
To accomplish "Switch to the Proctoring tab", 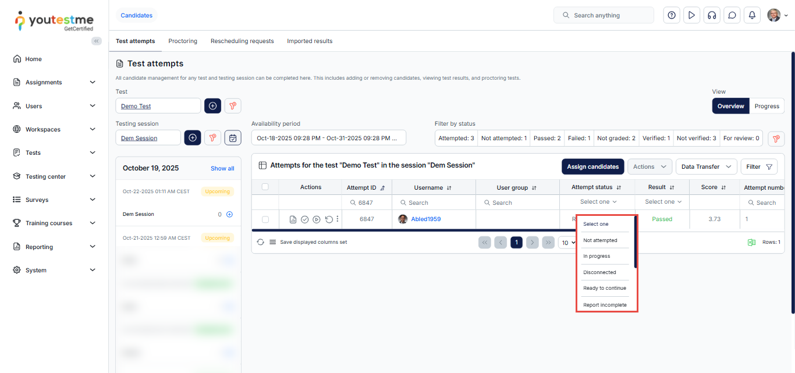I will [x=183, y=41].
